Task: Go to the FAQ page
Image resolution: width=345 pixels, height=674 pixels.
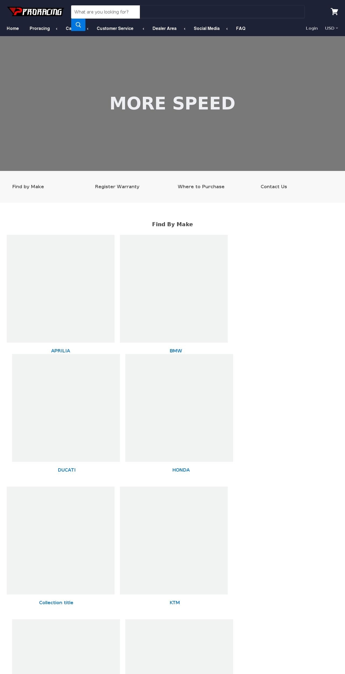Action: click(x=241, y=28)
